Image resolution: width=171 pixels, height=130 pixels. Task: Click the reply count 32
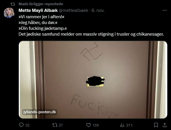point(27,125)
